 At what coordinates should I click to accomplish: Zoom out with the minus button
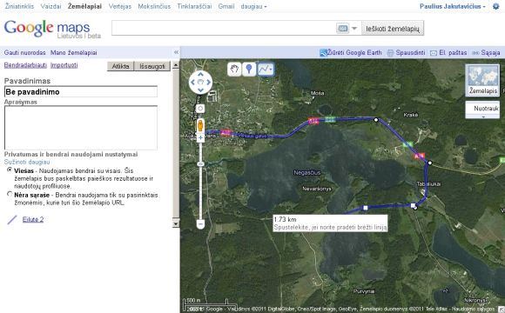200,223
